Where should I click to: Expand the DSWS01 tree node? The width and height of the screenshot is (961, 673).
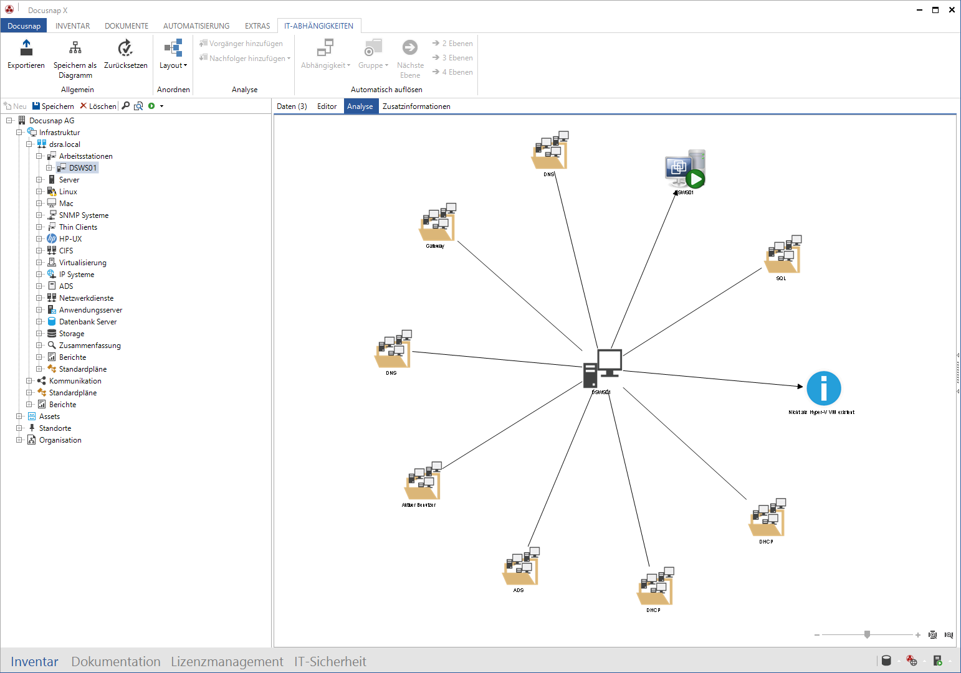(49, 168)
